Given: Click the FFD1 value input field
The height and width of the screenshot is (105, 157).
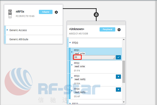Looking at the screenshot, I should pos(95,57).
